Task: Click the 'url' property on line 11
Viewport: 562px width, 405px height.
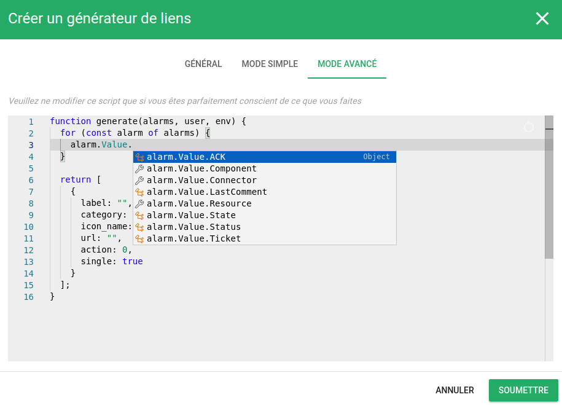Action: pos(88,238)
